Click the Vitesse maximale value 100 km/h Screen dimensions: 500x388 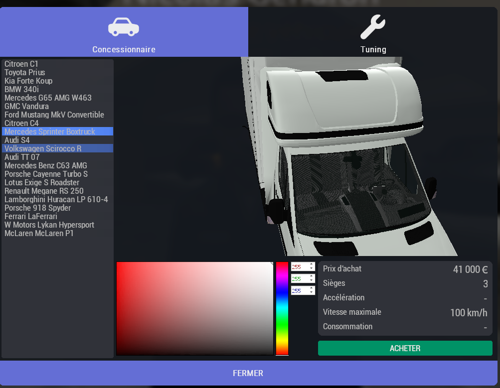(469, 312)
